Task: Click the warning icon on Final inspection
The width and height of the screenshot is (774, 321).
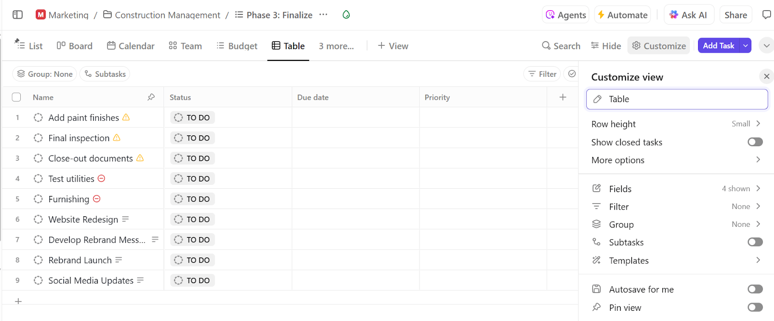Action: [117, 138]
